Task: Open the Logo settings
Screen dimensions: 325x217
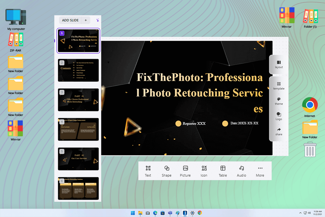Action: coord(279,116)
